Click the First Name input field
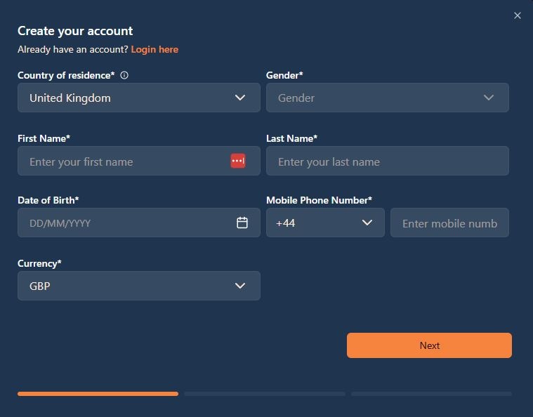 point(139,161)
